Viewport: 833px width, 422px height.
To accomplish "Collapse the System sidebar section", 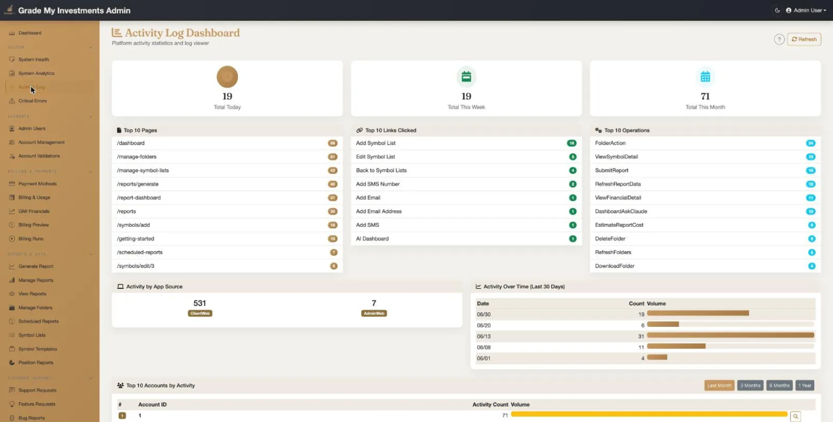I will tap(91, 47).
